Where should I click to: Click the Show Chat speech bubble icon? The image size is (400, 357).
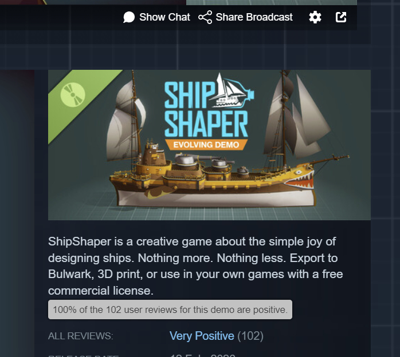(x=129, y=17)
